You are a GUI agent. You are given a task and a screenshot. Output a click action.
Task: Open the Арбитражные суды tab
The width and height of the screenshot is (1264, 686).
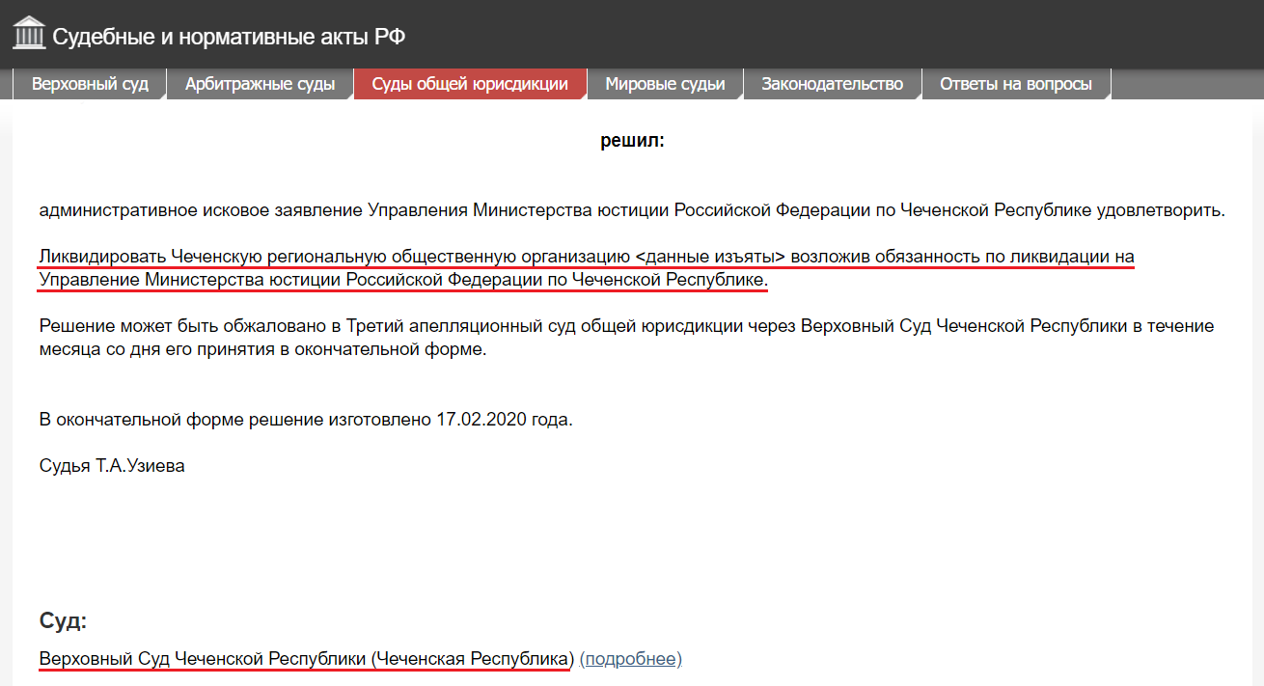pyautogui.click(x=260, y=84)
